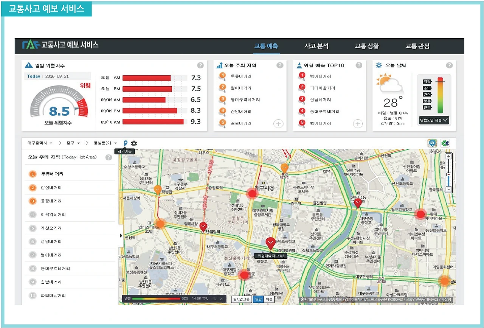This screenshot has height=328, width=484.
Task: Select the red pin marker at 경대병원역
Action: click(270, 243)
